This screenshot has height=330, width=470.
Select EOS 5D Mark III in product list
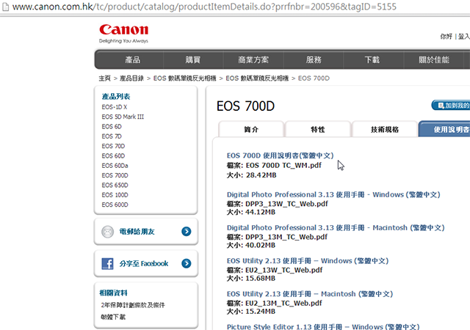[123, 117]
